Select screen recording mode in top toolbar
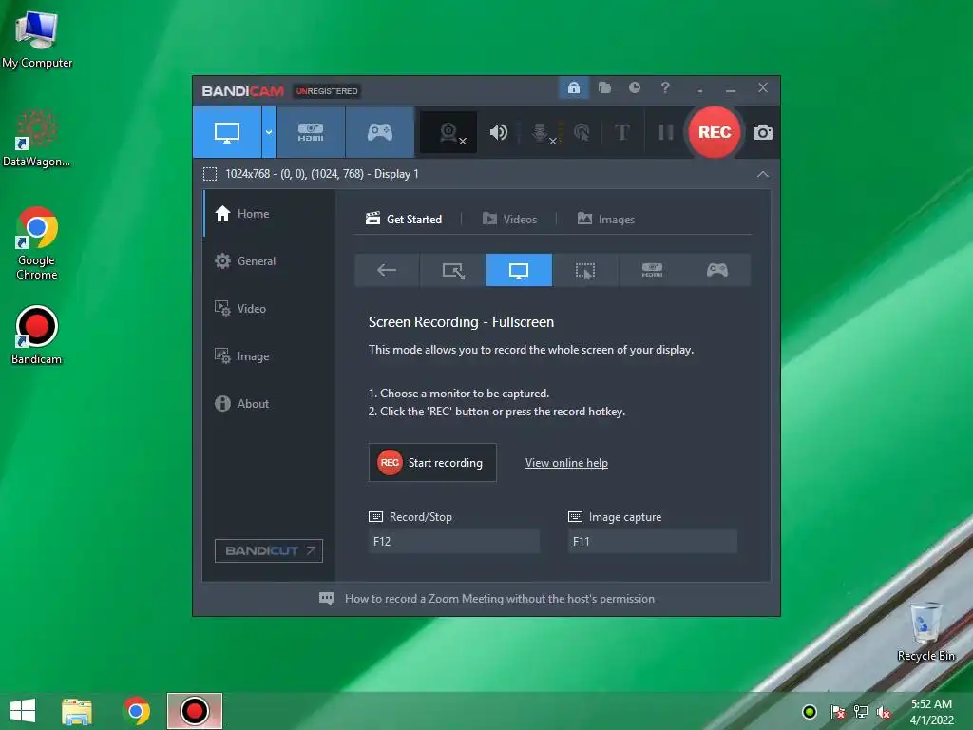 coord(226,132)
